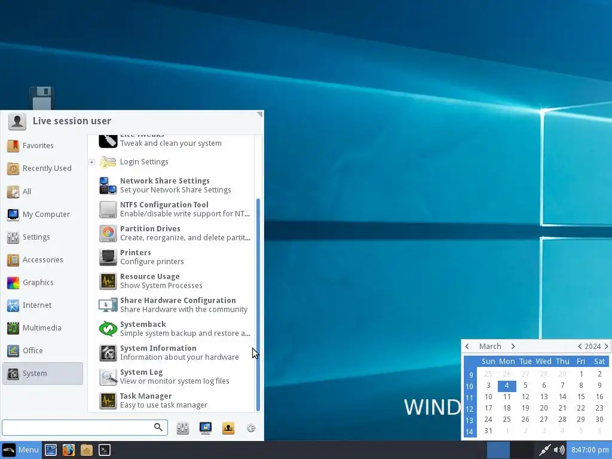612x459 pixels.
Task: Go to next year after 2024
Action: click(606, 346)
